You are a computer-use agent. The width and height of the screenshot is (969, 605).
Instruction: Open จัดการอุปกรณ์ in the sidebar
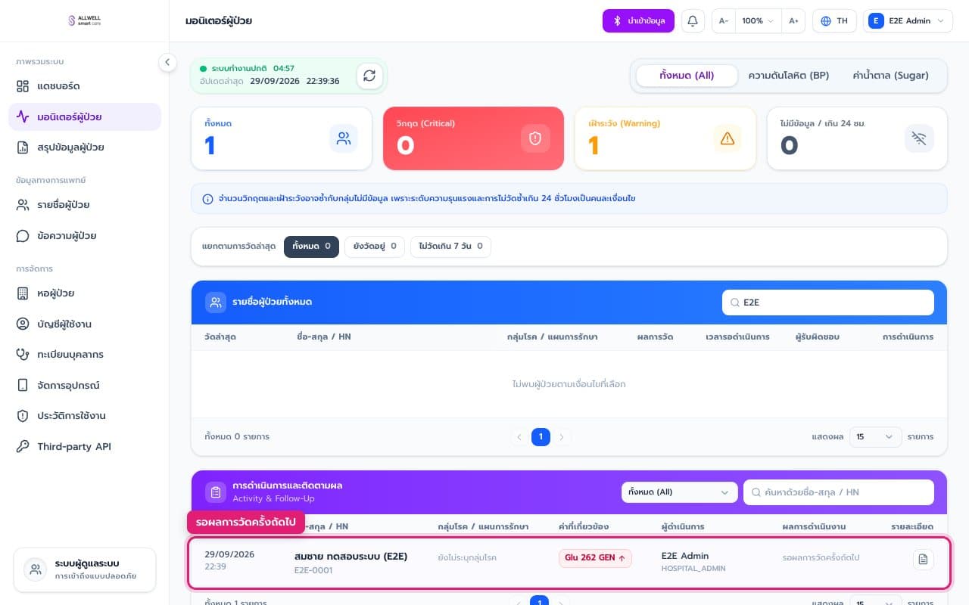click(x=85, y=385)
